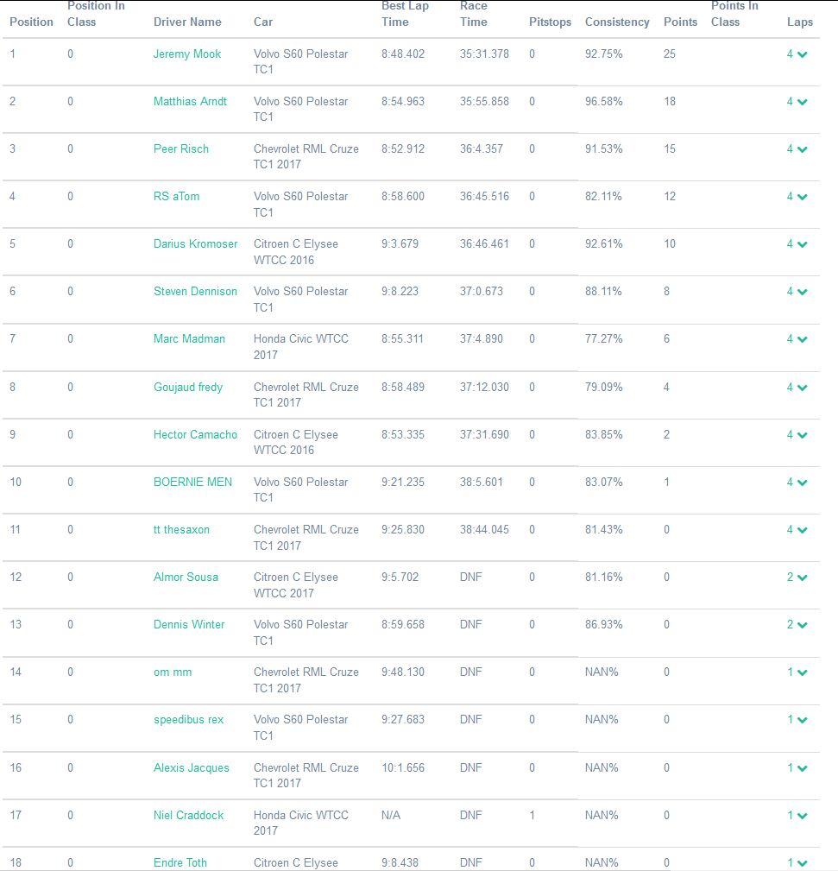838x871 pixels.
Task: Open Matthias Arndt driver link
Action: tap(190, 101)
